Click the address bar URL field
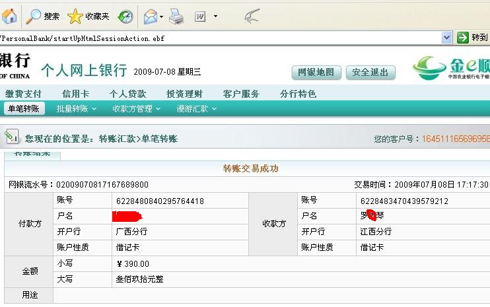This screenshot has height=307, width=490. point(221,38)
